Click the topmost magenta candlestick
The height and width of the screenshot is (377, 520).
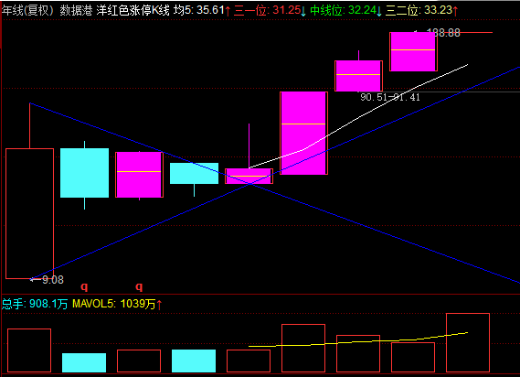[x=413, y=52]
